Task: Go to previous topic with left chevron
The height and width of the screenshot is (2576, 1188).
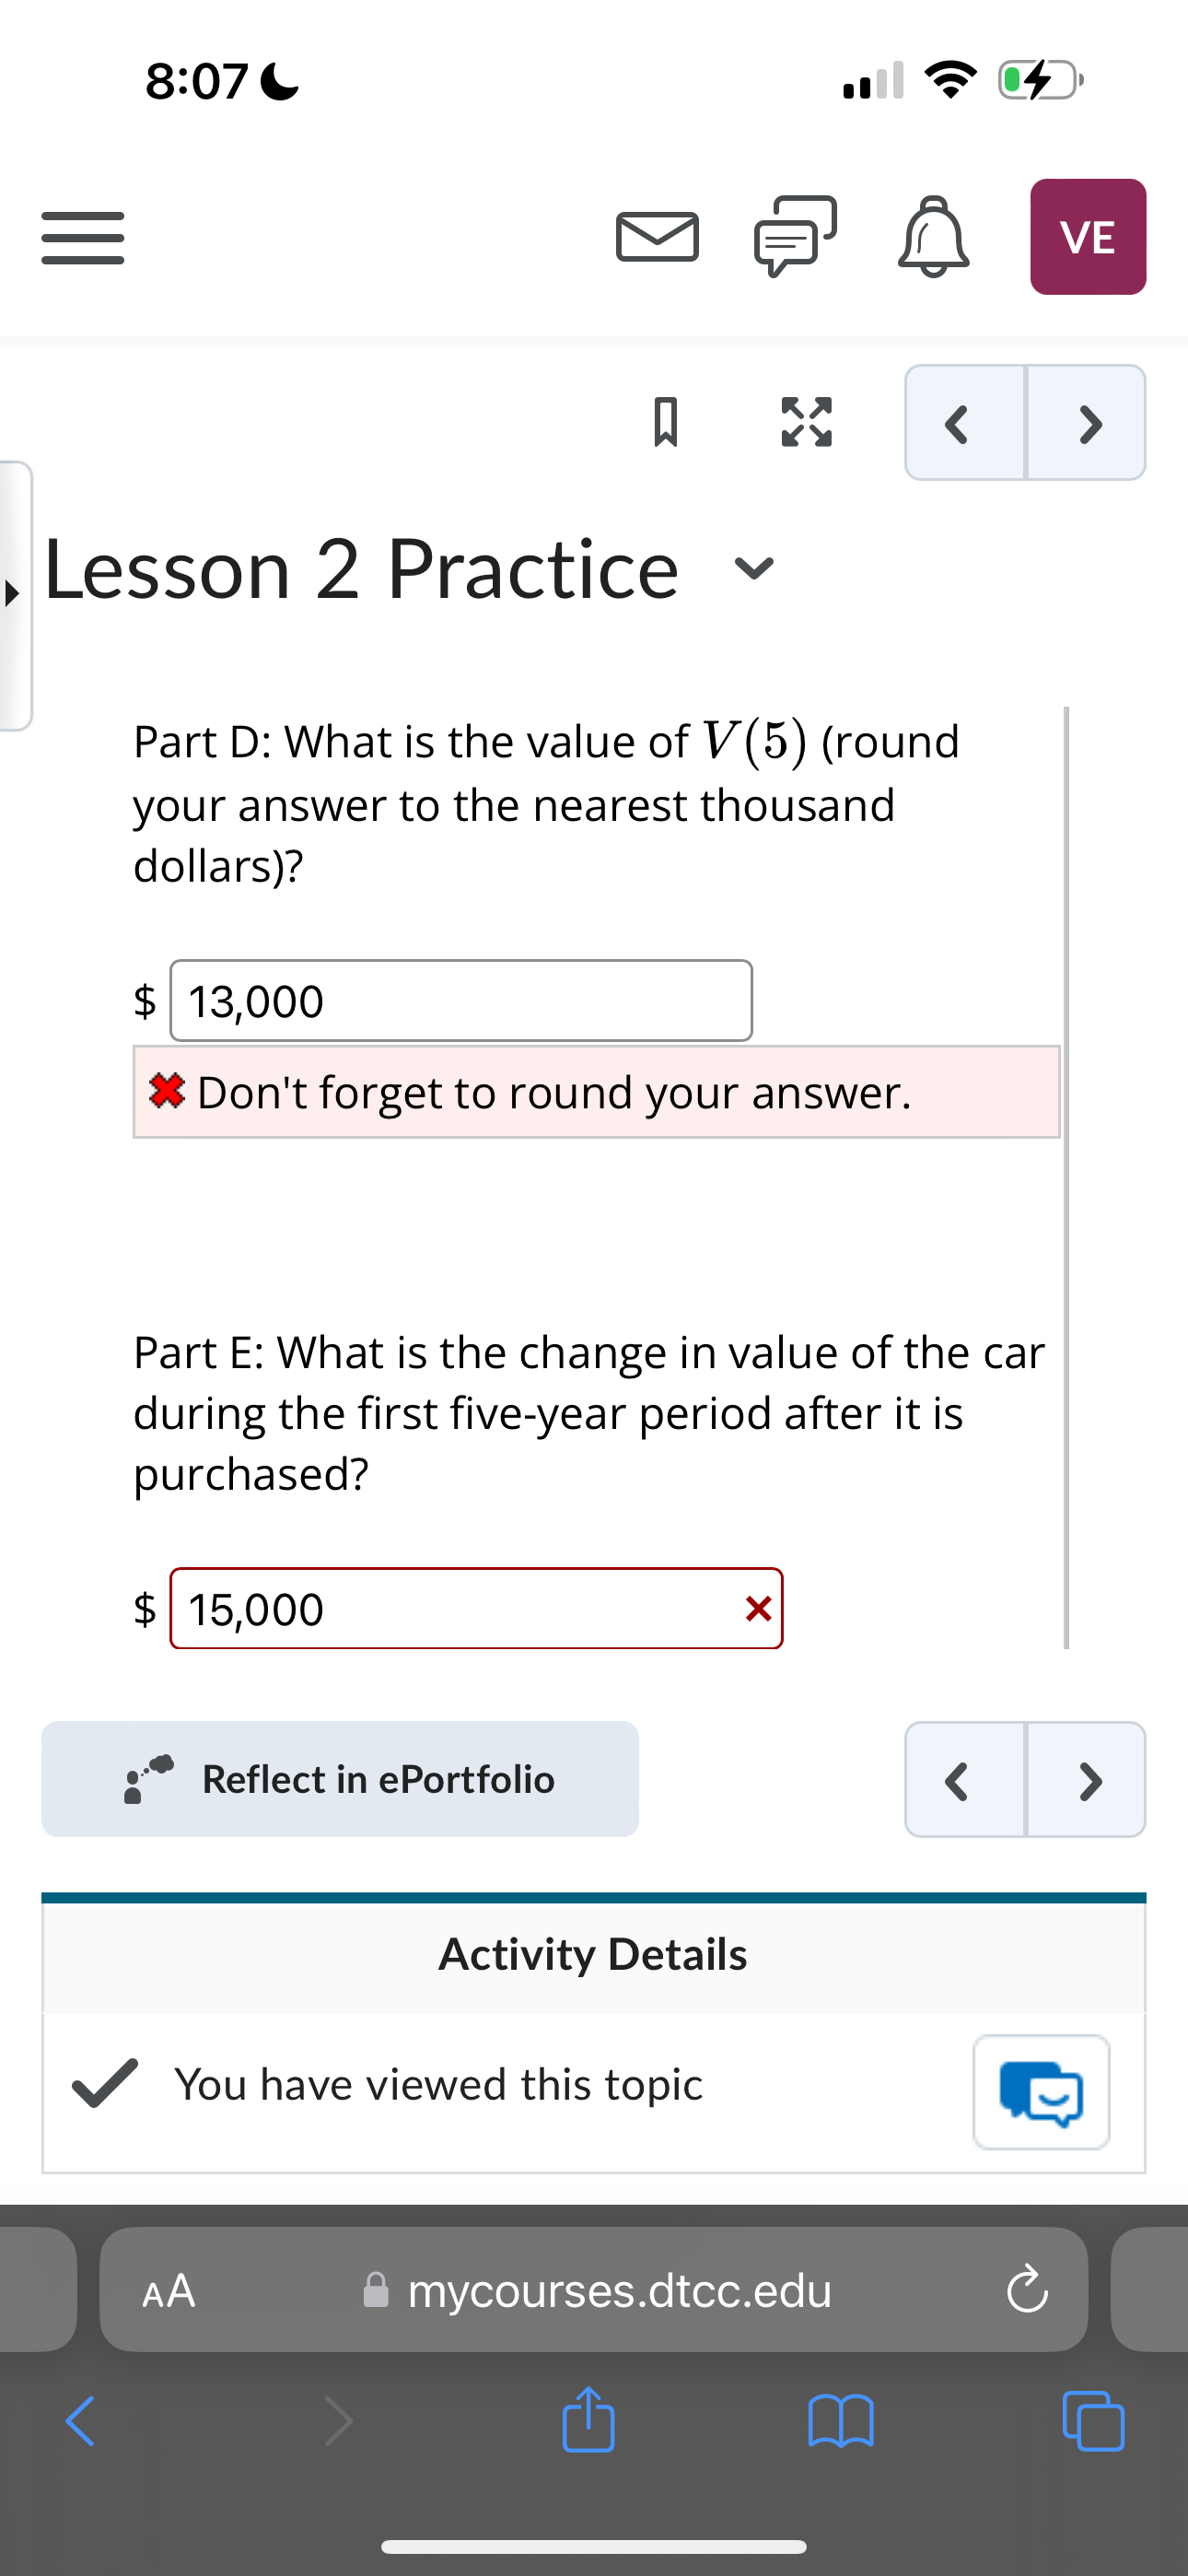Action: [x=957, y=423]
